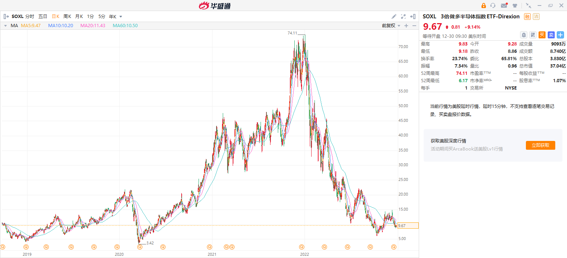The image size is (567, 258).
Task: Click the 沽 short-sell badge
Action: (536, 17)
